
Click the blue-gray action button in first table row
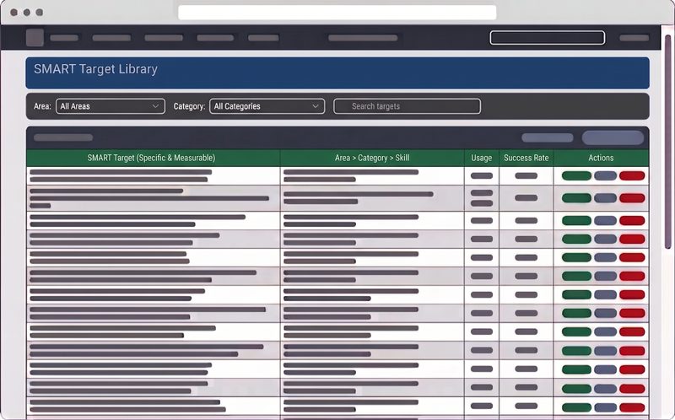[605, 175]
